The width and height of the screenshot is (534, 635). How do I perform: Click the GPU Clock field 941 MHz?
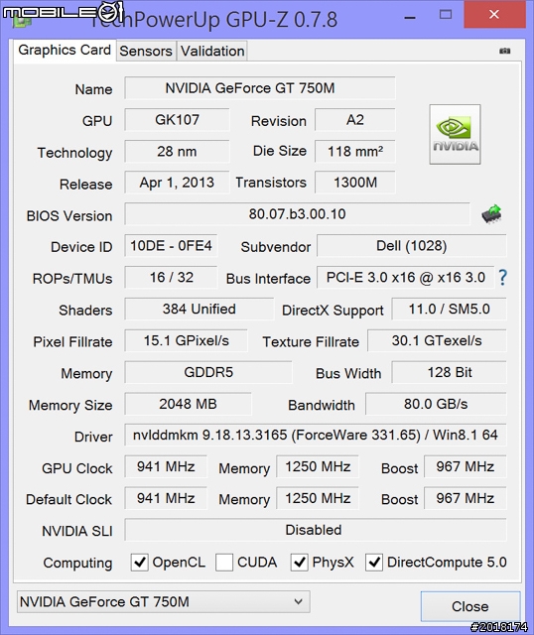(166, 466)
